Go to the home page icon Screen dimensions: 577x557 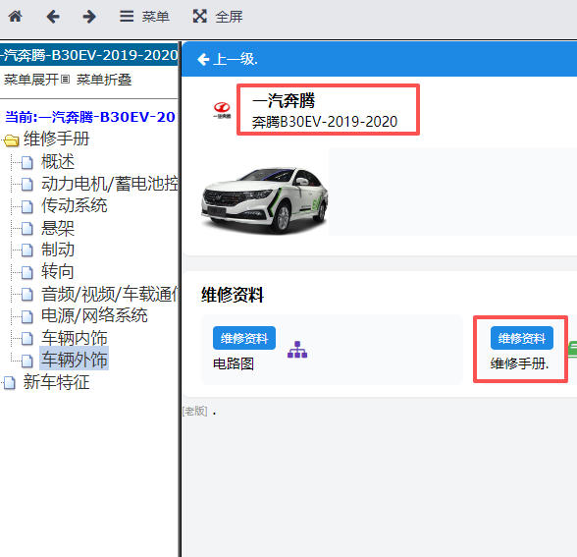pyautogui.click(x=16, y=16)
